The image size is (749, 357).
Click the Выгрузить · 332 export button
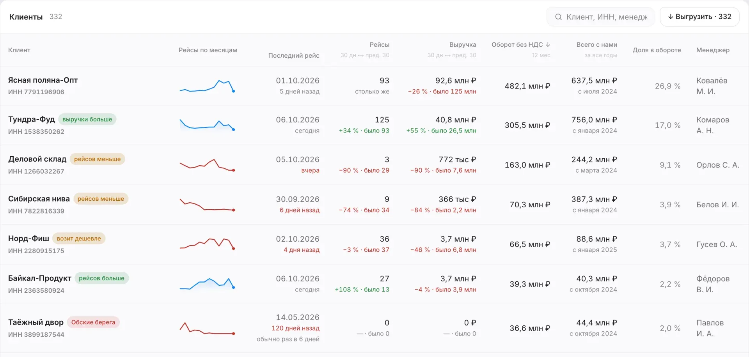[699, 17]
